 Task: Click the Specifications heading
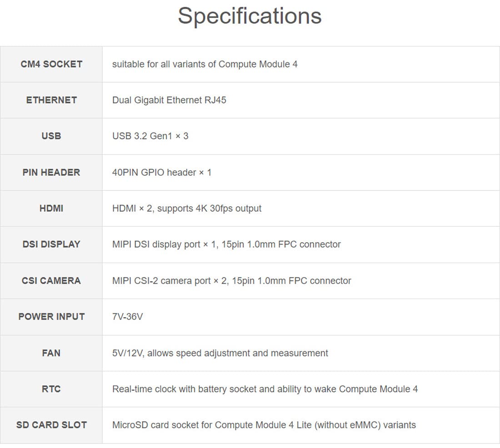click(x=250, y=16)
